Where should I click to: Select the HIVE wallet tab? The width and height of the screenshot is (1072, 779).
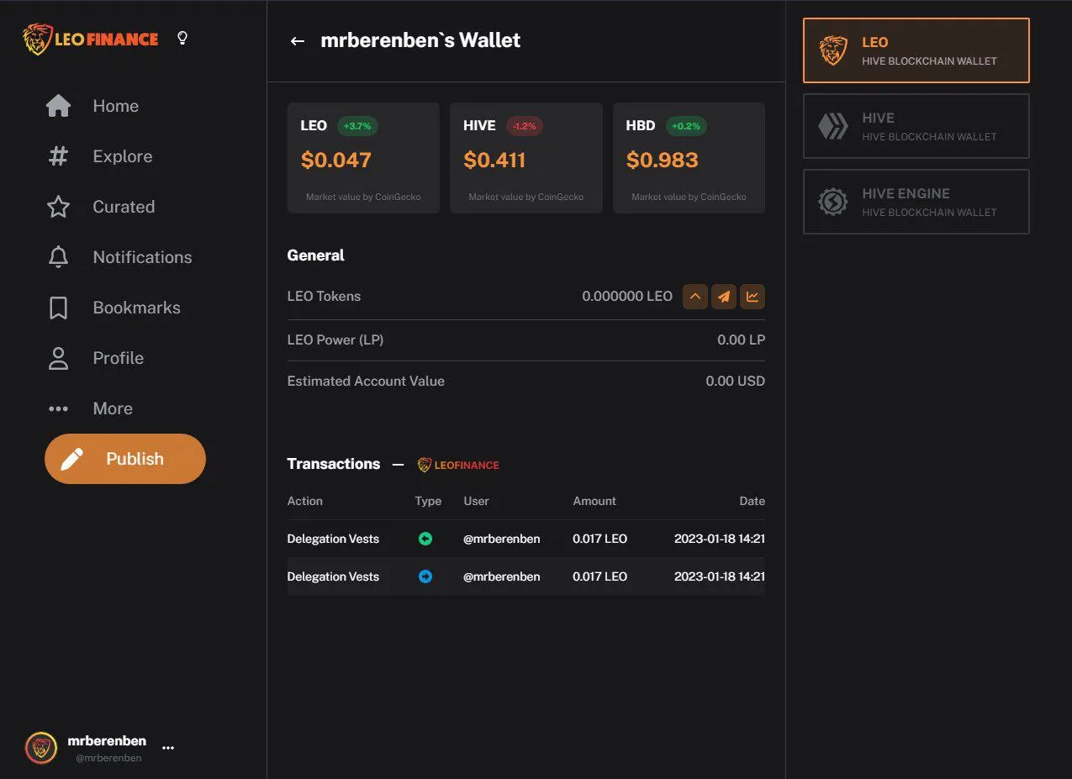pos(916,126)
